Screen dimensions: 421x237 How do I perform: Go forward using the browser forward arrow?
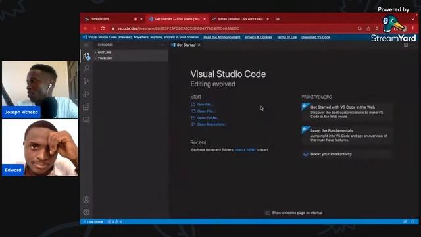94,28
